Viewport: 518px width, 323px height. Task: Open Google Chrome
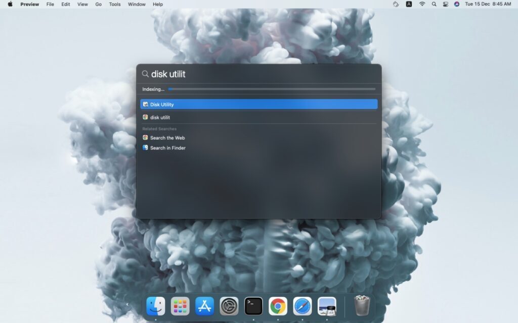point(278,306)
